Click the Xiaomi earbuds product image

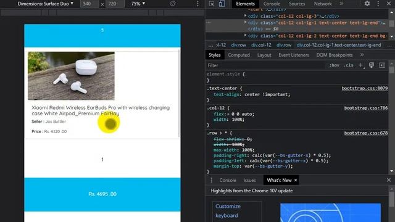(x=71, y=76)
